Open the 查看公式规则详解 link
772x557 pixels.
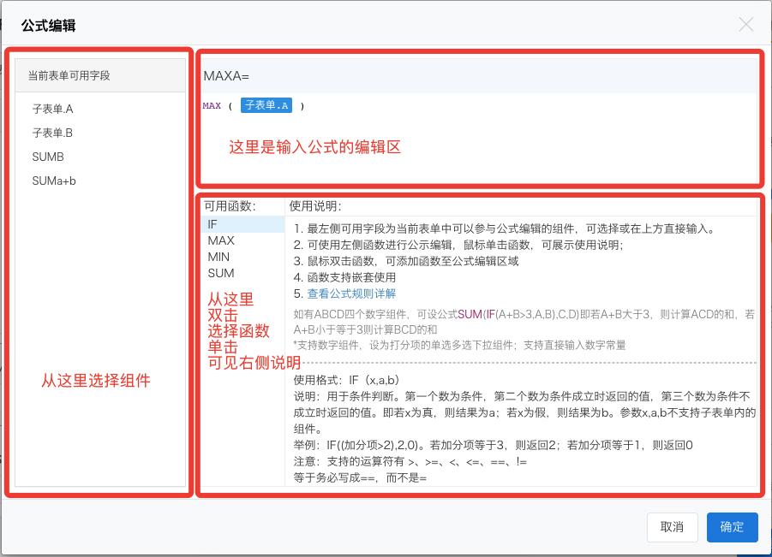[351, 293]
